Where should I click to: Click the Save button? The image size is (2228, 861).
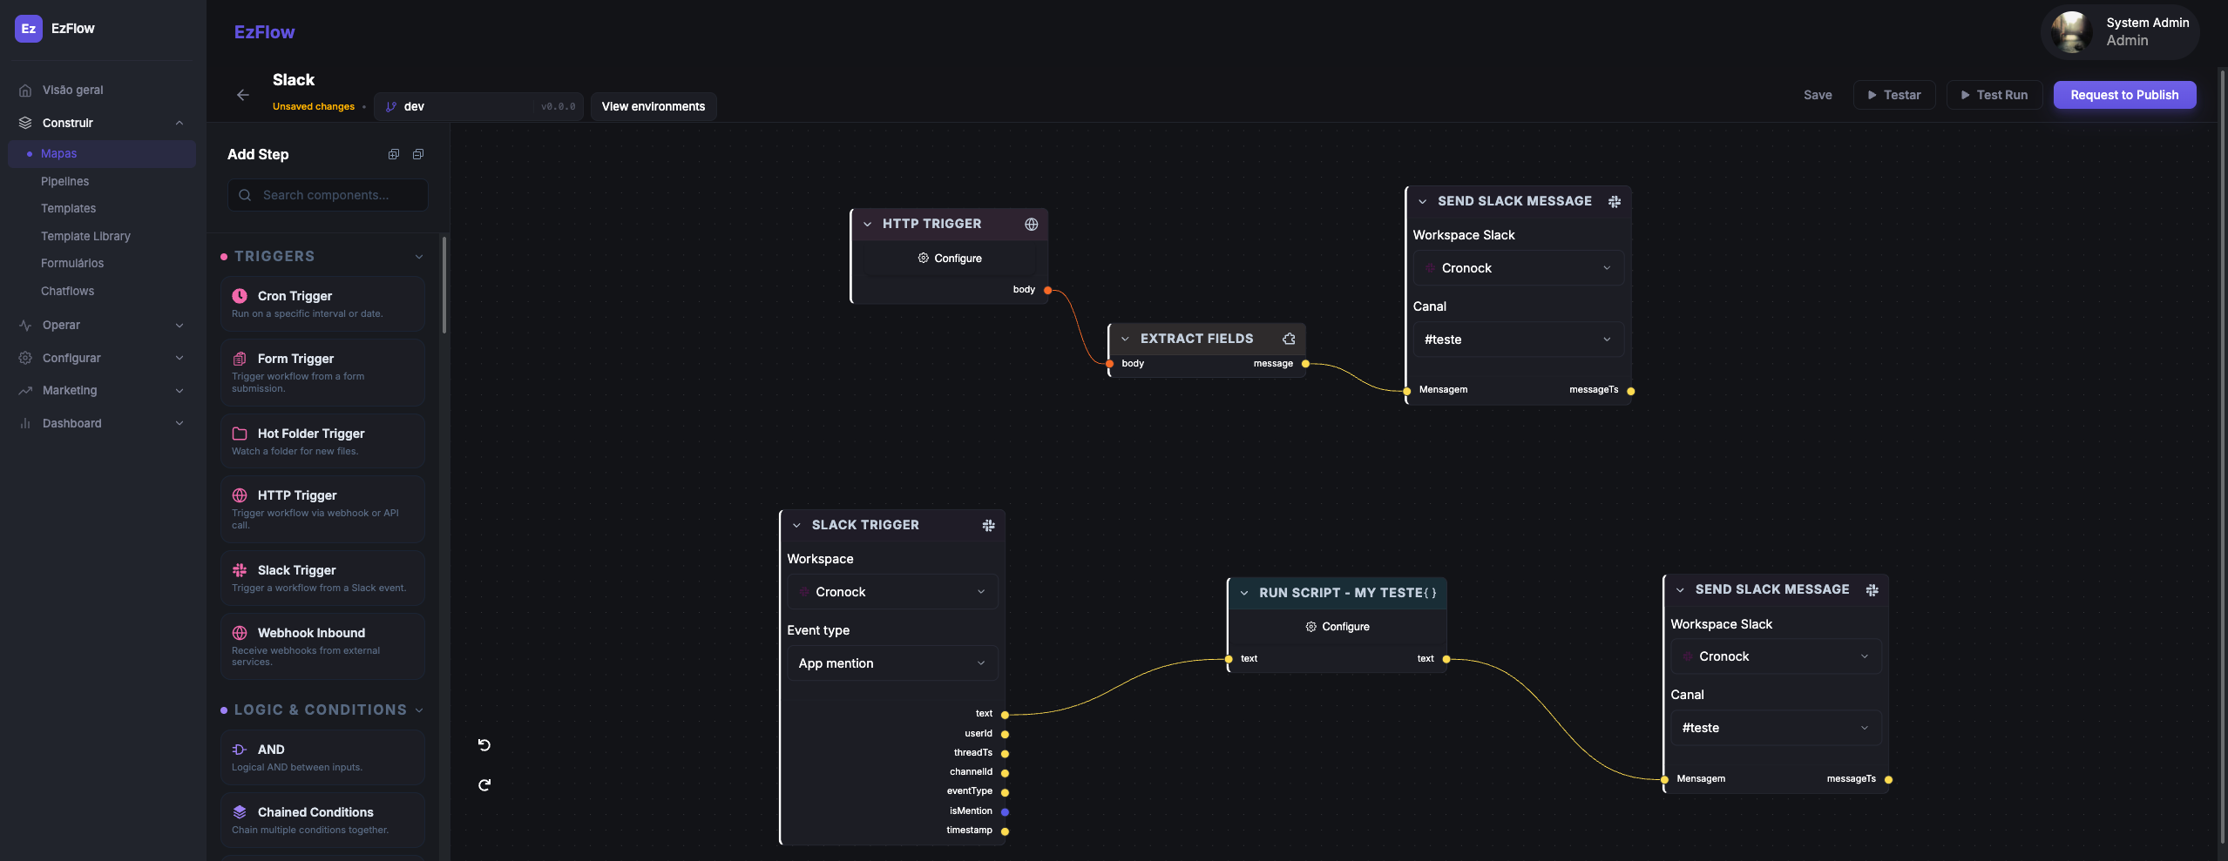click(1818, 95)
